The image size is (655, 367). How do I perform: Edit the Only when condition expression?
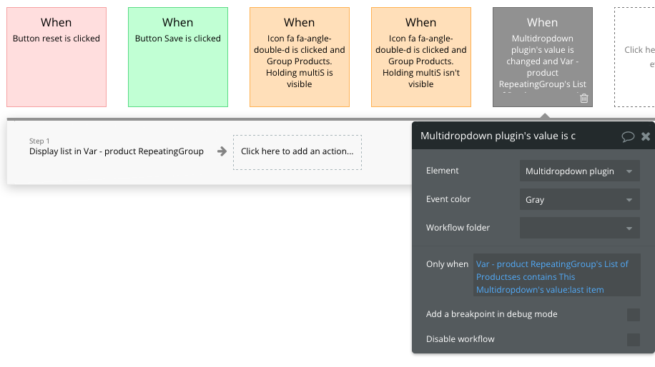556,276
